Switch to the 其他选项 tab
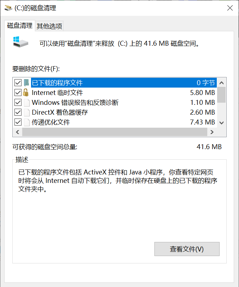The width and height of the screenshot is (239, 287). [49, 26]
